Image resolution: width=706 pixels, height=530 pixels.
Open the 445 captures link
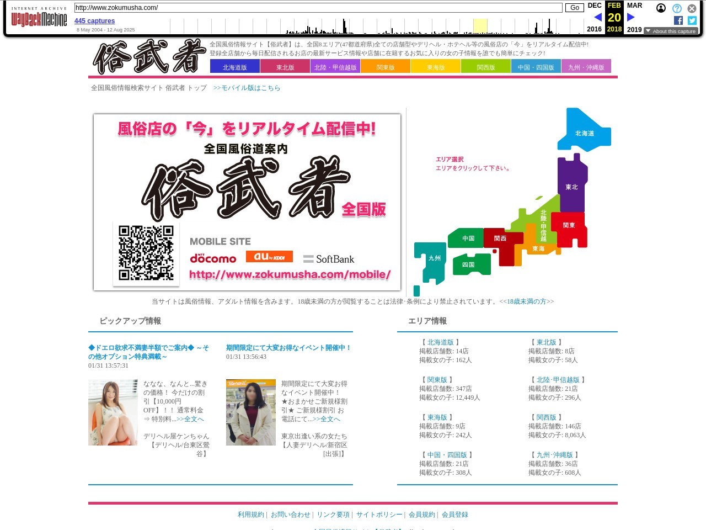tap(94, 21)
